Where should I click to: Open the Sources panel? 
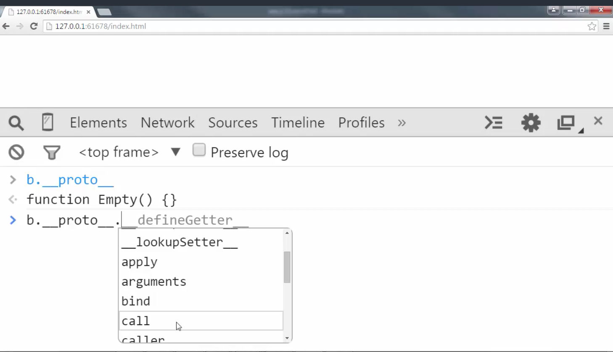(233, 123)
